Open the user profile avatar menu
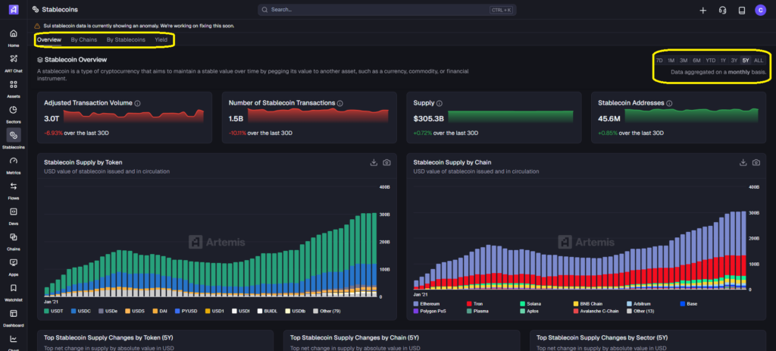The width and height of the screenshot is (776, 351). point(760,10)
